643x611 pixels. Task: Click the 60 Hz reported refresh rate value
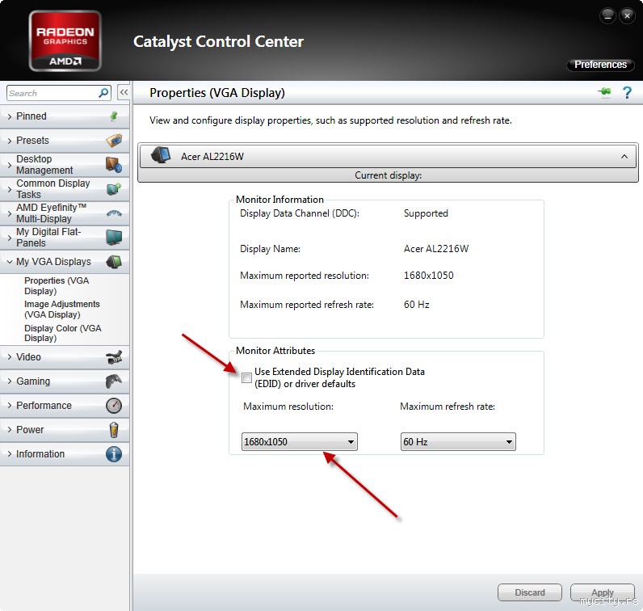pos(416,305)
